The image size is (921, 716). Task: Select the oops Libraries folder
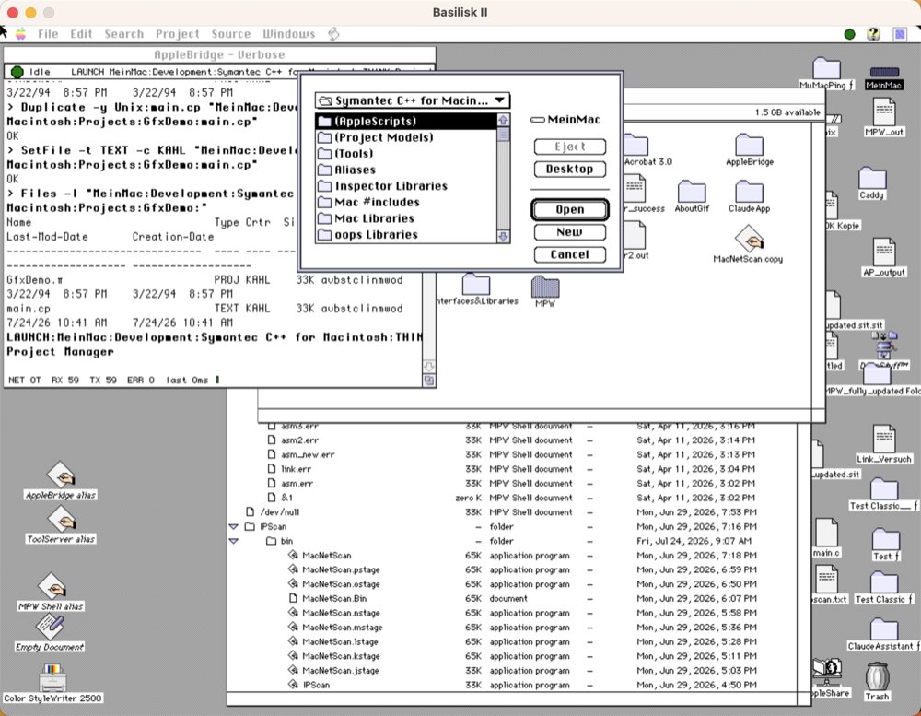tap(406, 235)
